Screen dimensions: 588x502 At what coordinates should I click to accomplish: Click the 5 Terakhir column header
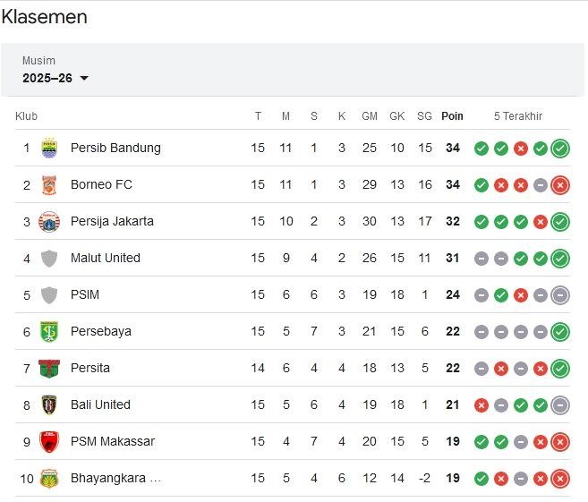[518, 116]
